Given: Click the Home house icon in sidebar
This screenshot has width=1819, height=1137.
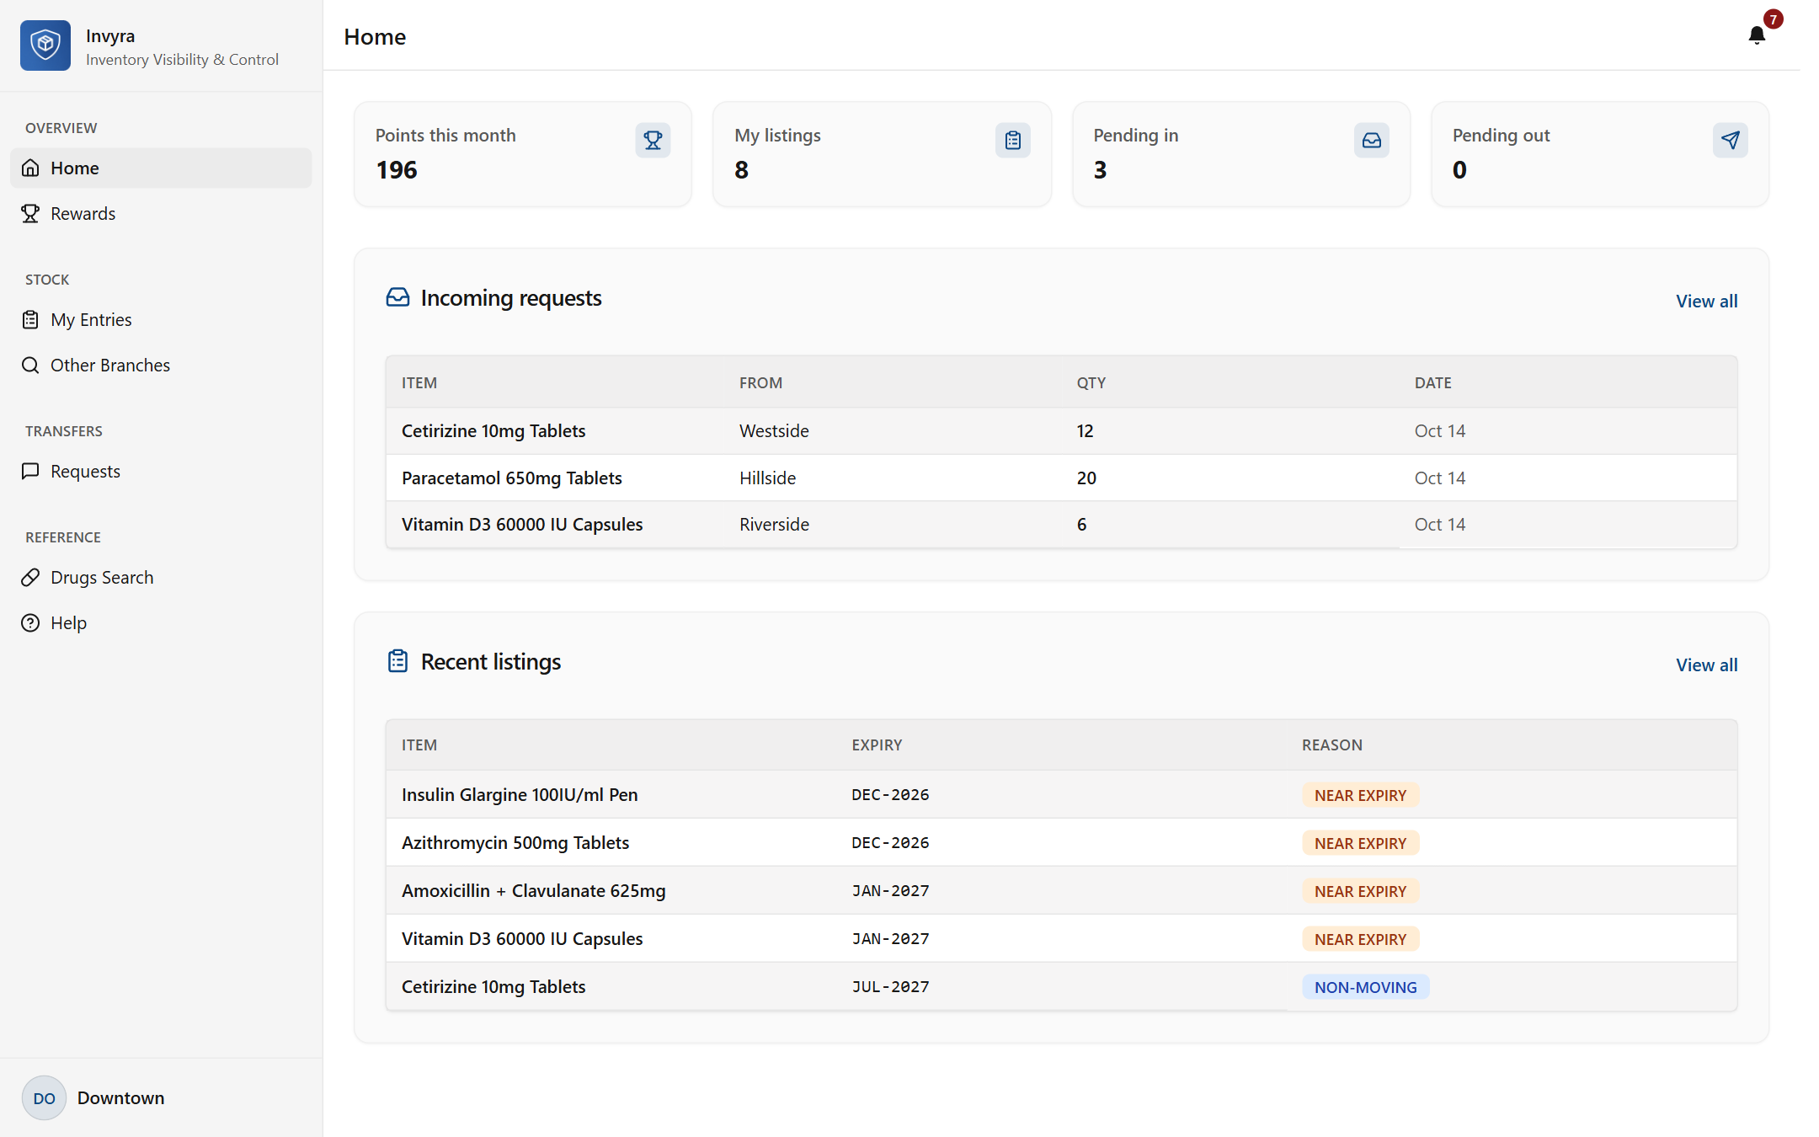Looking at the screenshot, I should coord(30,168).
